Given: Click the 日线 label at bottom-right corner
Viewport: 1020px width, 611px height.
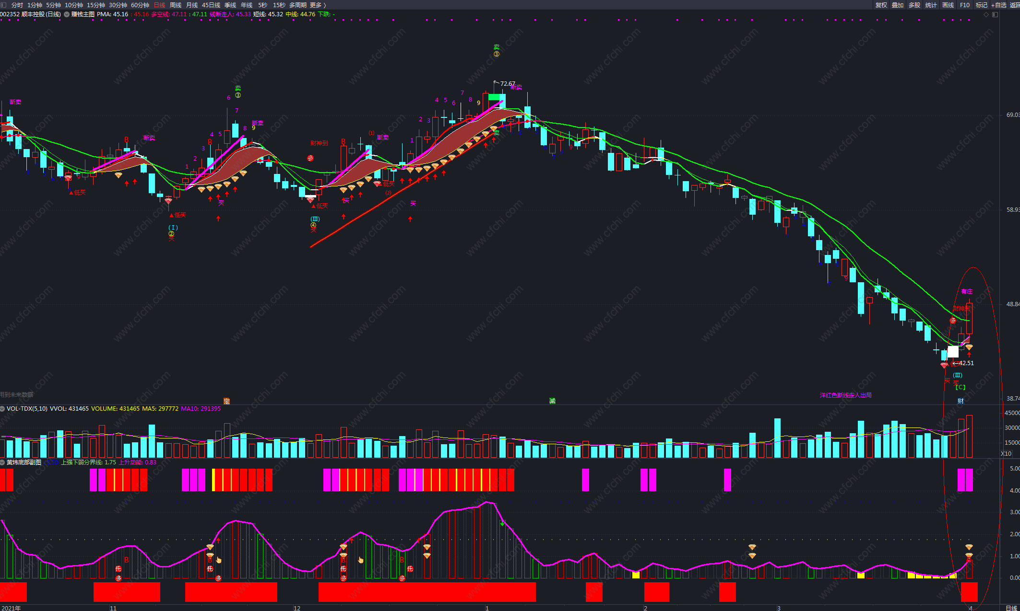Looking at the screenshot, I should click(1011, 608).
